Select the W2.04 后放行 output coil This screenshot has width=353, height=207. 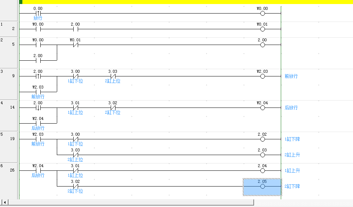pos(262,108)
